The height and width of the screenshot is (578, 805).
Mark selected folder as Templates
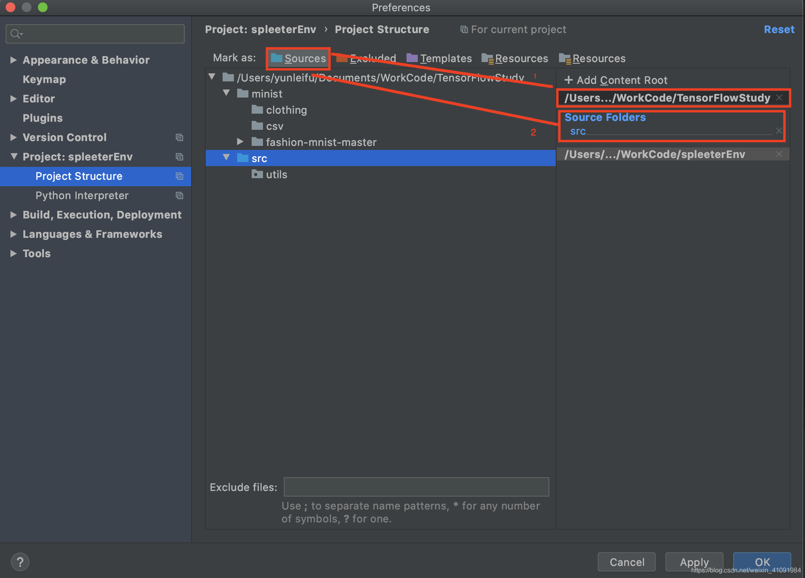point(445,58)
